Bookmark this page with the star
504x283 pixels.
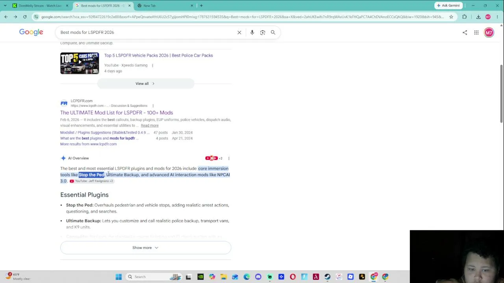click(x=451, y=17)
